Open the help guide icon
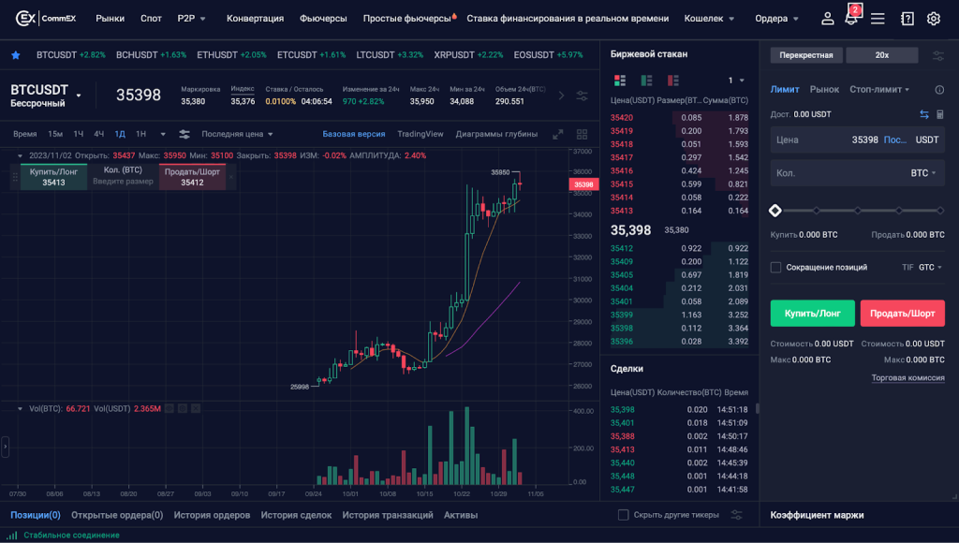 click(907, 19)
